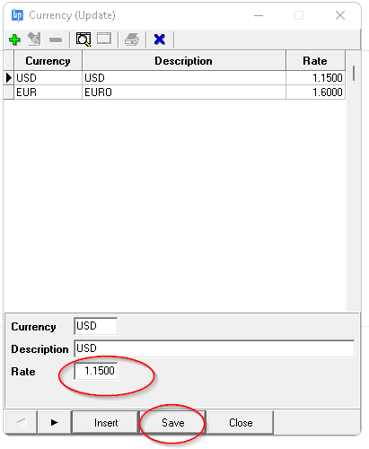Click the grid vertical scrollbar thumb
Viewport: 369px width, 449px height.
[354, 73]
